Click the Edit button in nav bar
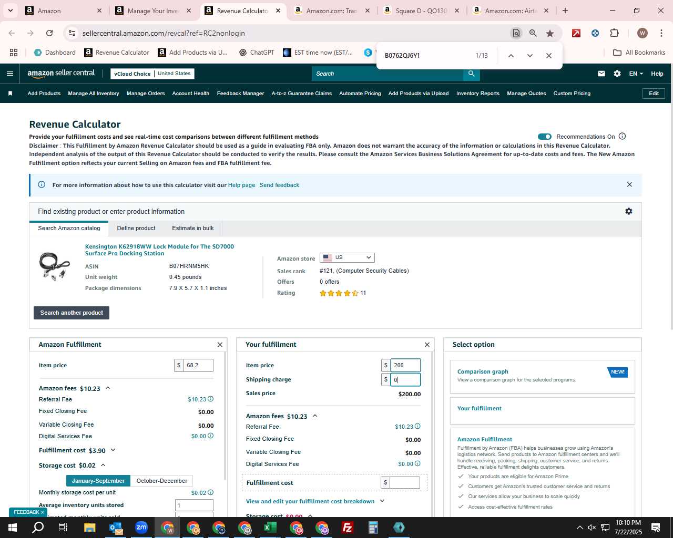The height and width of the screenshot is (538, 673). [x=654, y=94]
